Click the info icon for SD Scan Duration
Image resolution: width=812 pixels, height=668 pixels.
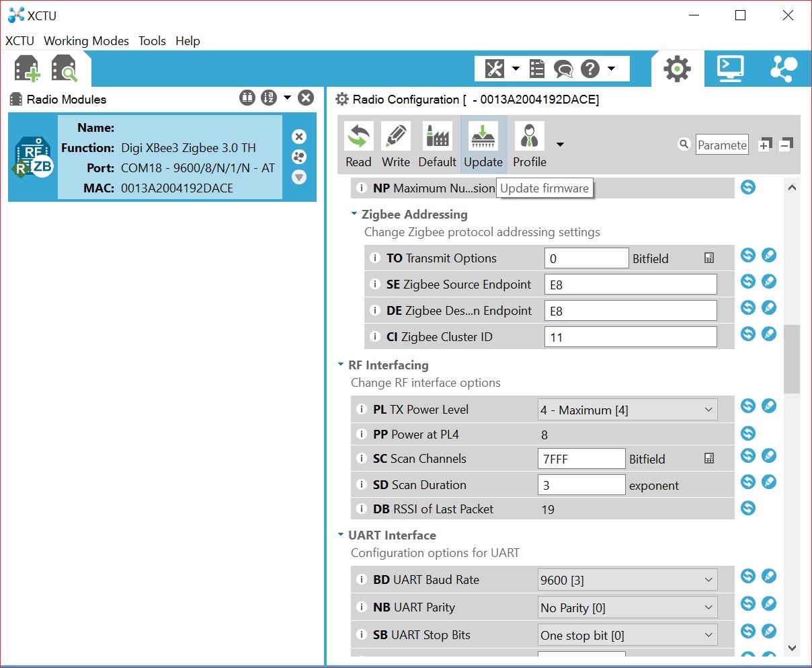click(362, 484)
